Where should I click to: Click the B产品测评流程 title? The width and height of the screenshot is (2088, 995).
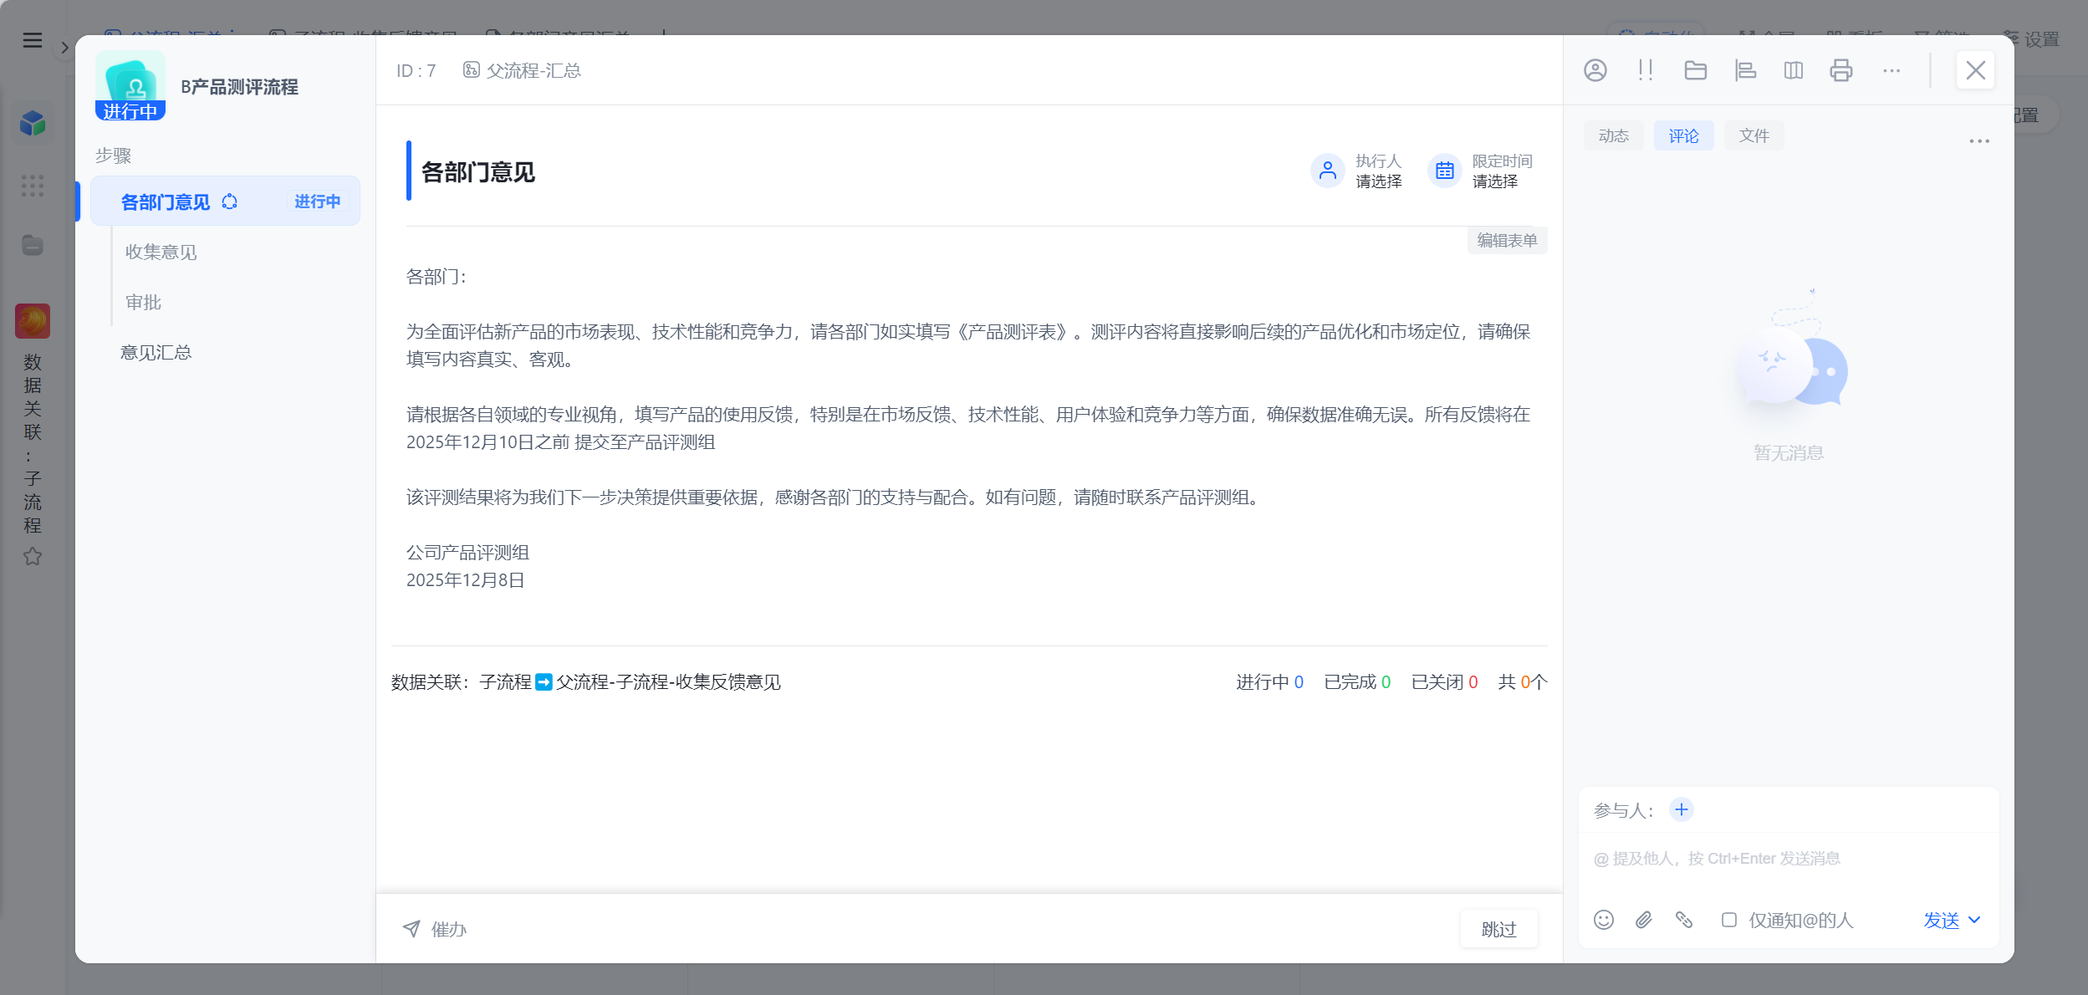pyautogui.click(x=239, y=86)
